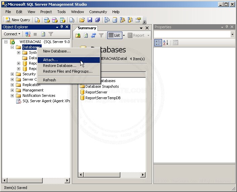Expand the Security folder node
This screenshot has width=237, height=192.
click(x=12, y=74)
